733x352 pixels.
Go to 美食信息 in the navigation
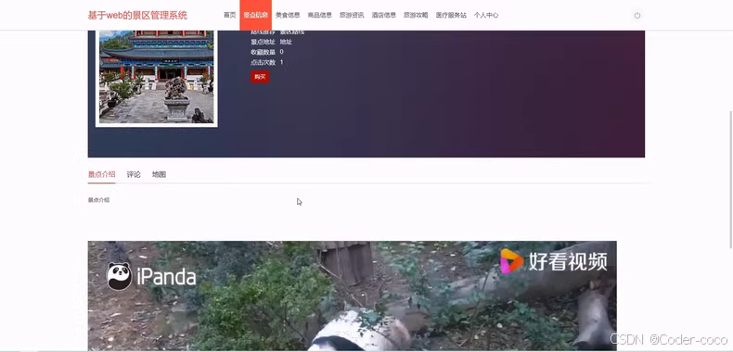click(x=288, y=15)
